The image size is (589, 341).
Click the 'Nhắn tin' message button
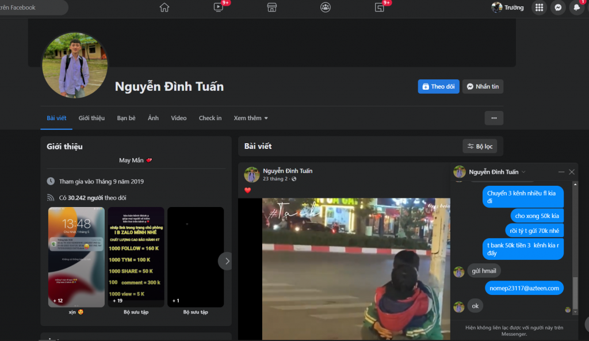[x=483, y=86]
